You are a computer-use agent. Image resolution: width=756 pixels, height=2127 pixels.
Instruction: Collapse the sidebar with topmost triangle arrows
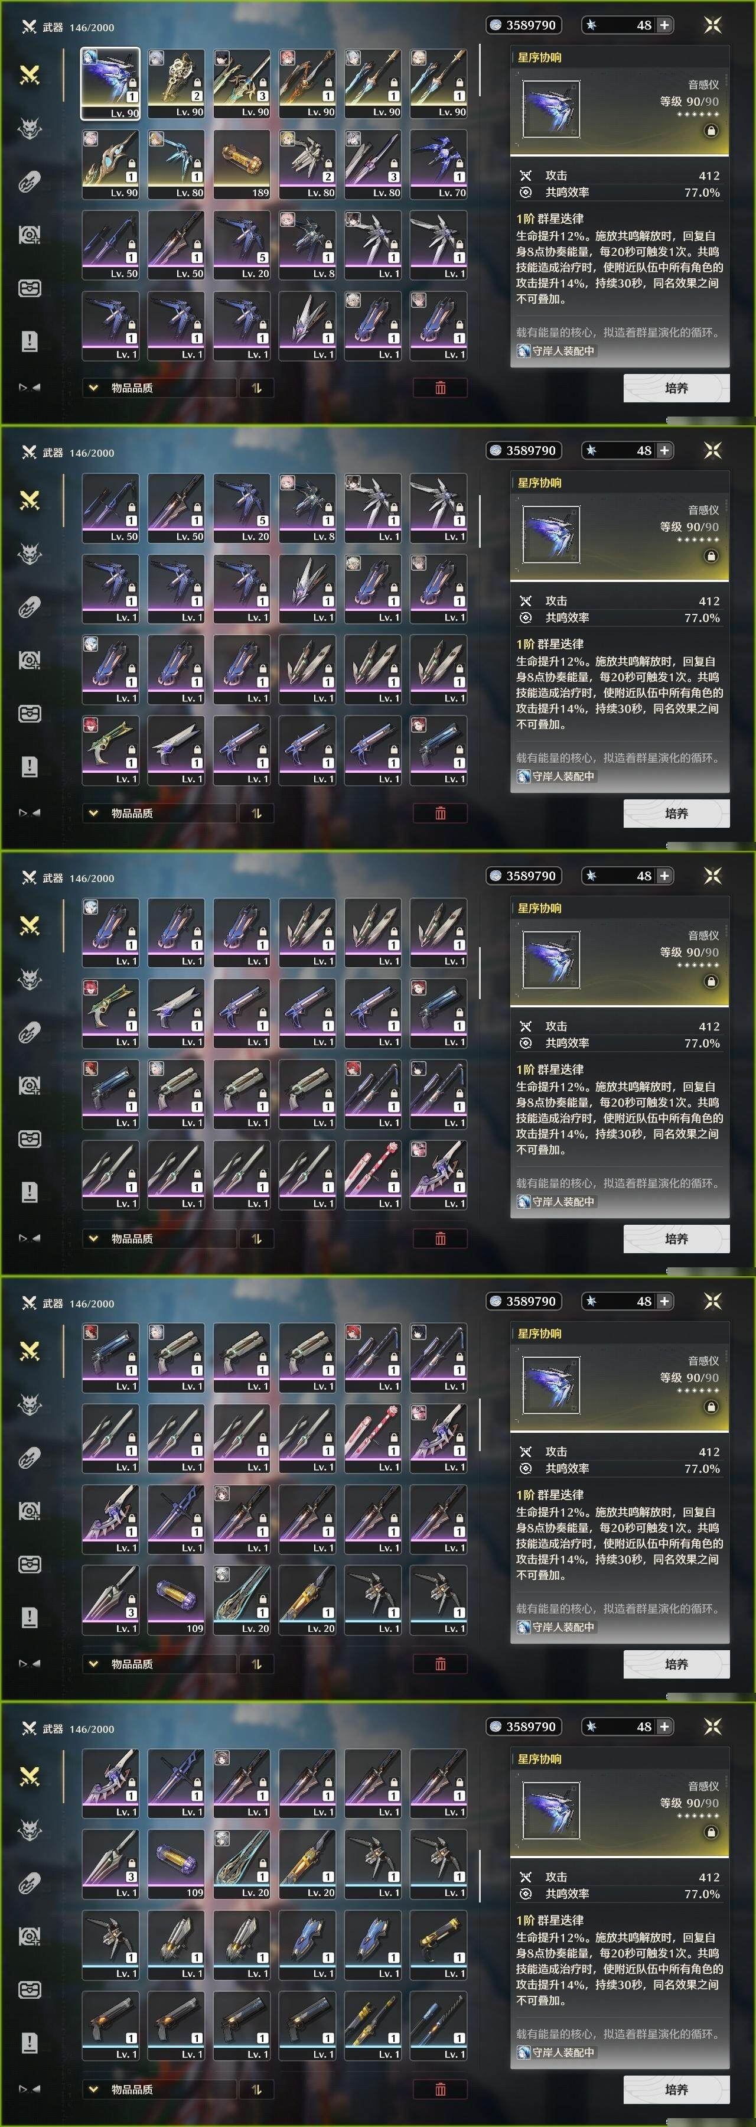click(30, 387)
